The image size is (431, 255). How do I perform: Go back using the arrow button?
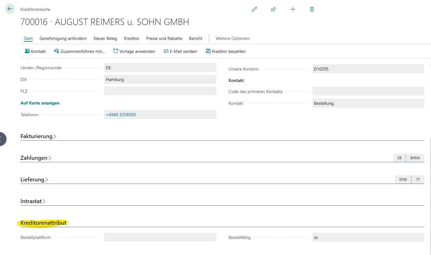(x=10, y=9)
